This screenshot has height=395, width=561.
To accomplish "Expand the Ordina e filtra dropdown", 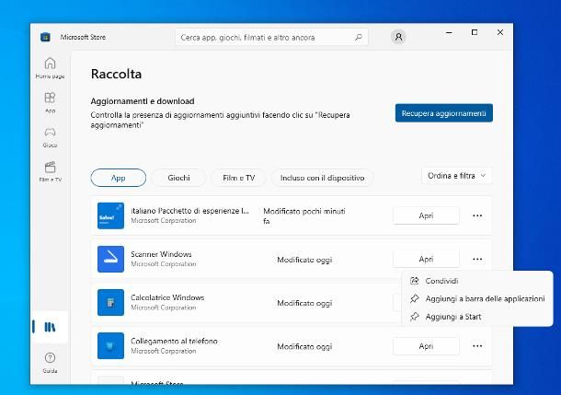I will 457,176.
